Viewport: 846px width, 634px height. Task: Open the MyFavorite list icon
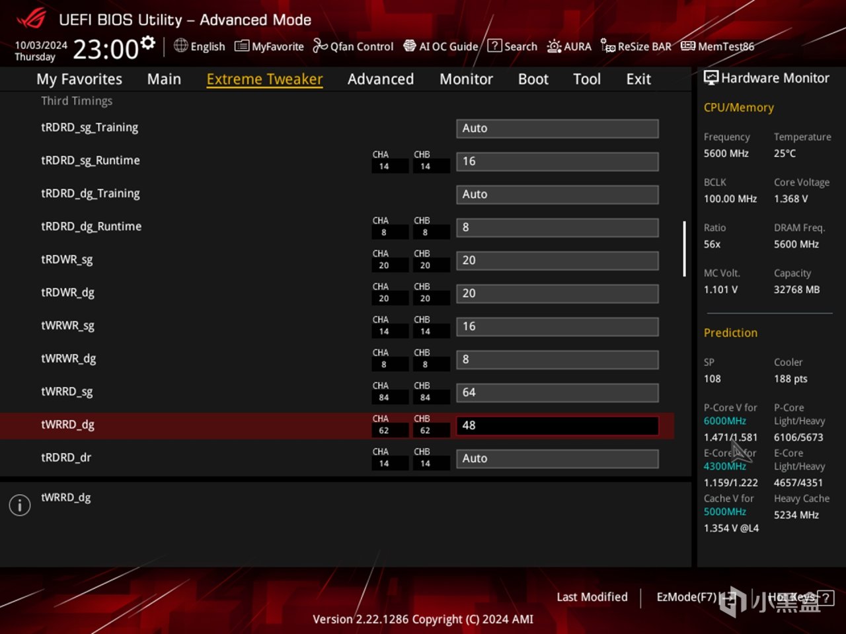pos(242,46)
